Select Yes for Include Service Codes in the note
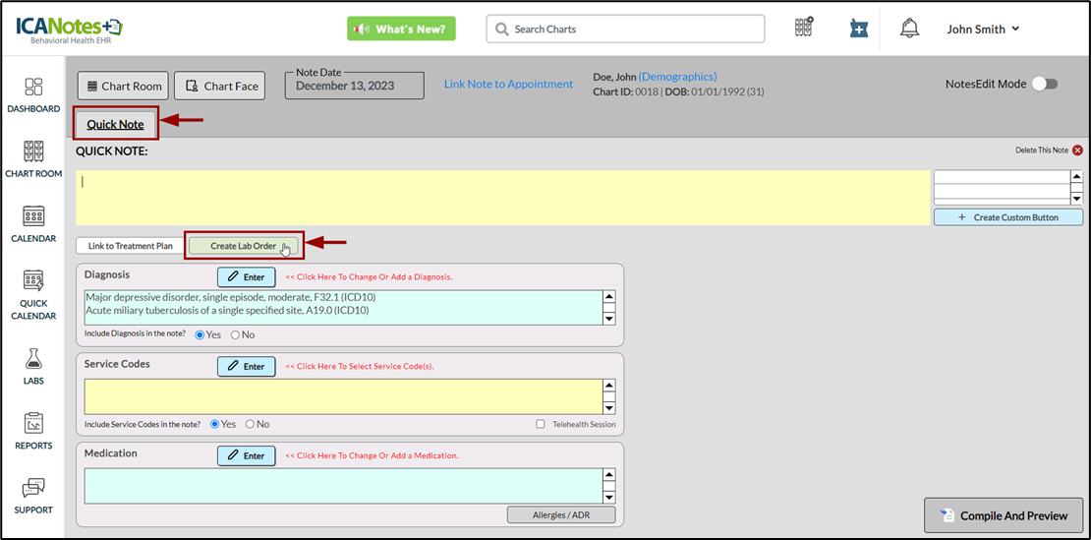1091x540 pixels. coord(215,424)
